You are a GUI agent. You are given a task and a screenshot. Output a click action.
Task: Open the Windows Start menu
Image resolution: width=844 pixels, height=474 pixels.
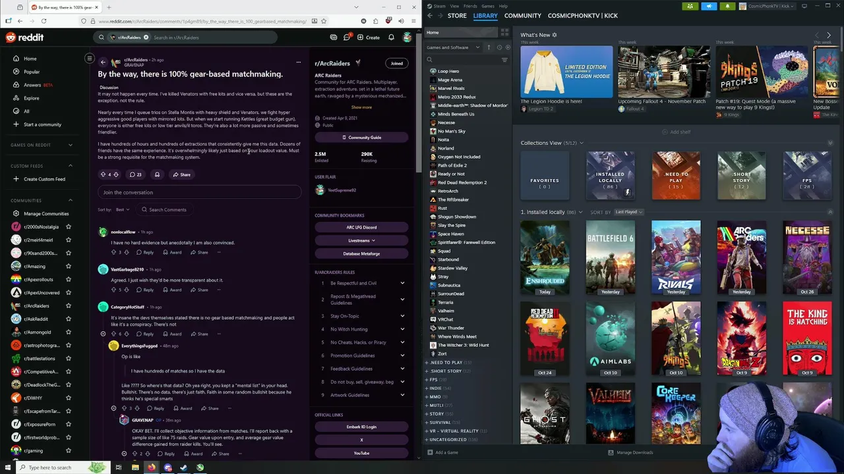pyautogui.click(x=7, y=467)
